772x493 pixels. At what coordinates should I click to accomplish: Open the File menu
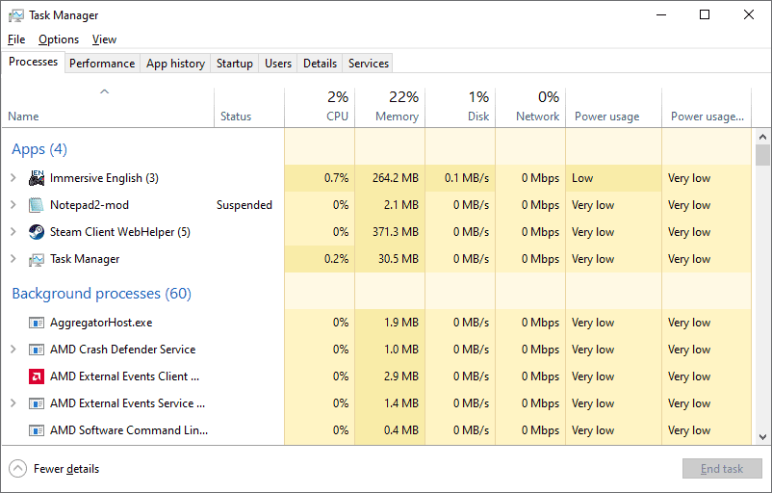tap(16, 39)
